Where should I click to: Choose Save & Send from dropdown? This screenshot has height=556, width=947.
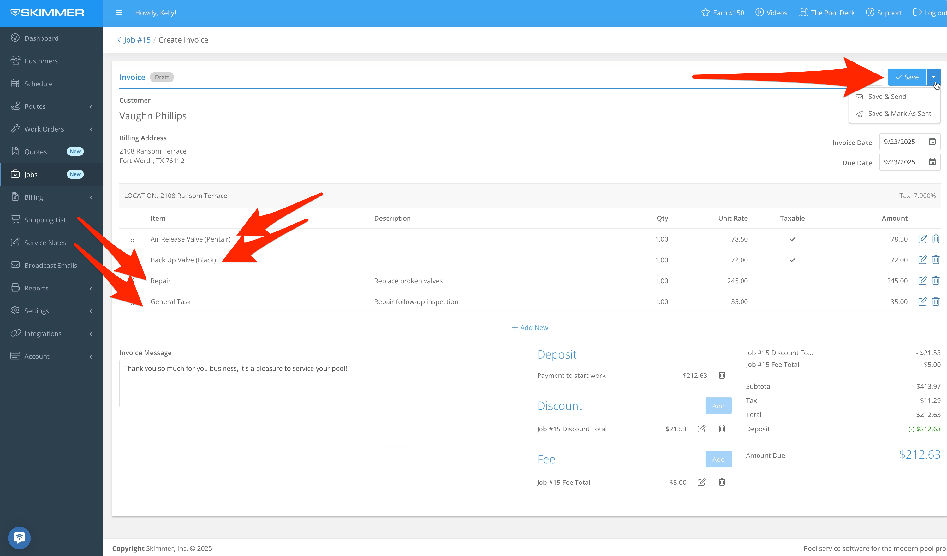pos(887,97)
